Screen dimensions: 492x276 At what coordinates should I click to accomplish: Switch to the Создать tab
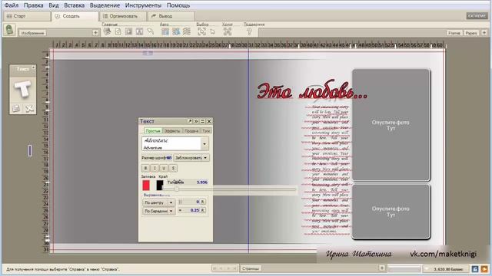(75, 16)
